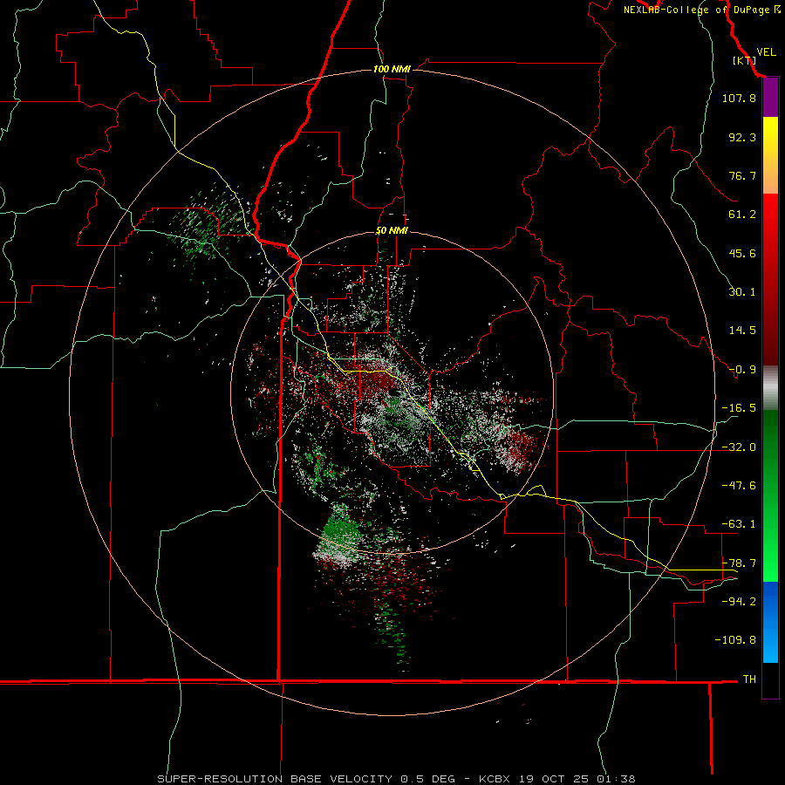This screenshot has width=785, height=785.
Task: Pick the yellow-orange segment of the color bar
Action: tap(770, 155)
